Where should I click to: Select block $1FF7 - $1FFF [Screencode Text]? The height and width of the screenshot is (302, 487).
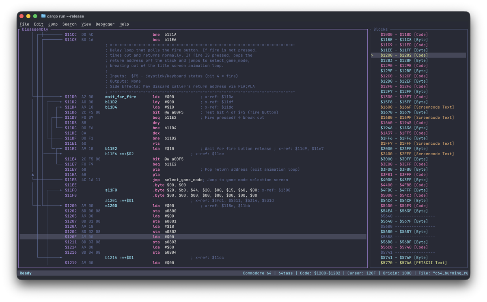pyautogui.click(x=418, y=144)
